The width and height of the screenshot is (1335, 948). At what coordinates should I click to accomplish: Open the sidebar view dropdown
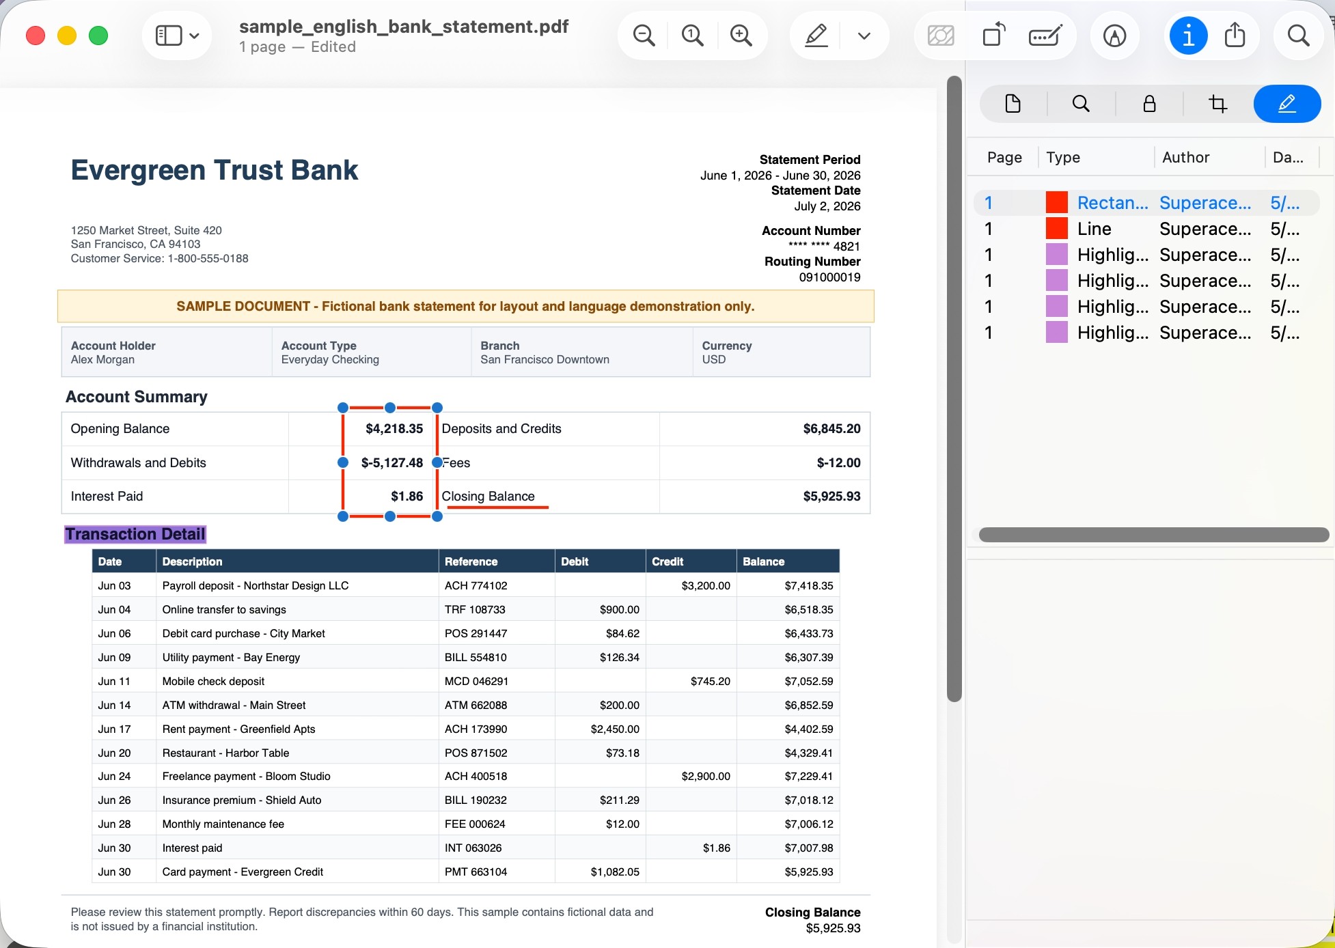coord(177,36)
